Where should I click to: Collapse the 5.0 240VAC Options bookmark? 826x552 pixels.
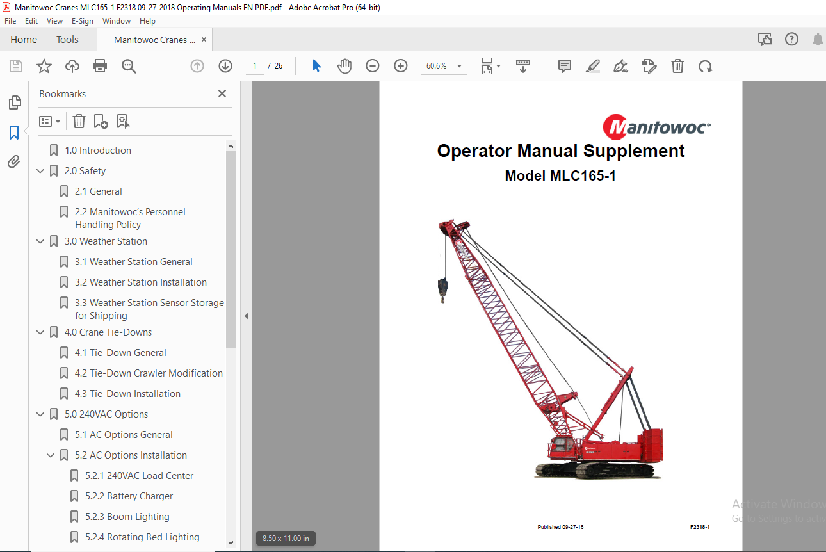coord(41,414)
